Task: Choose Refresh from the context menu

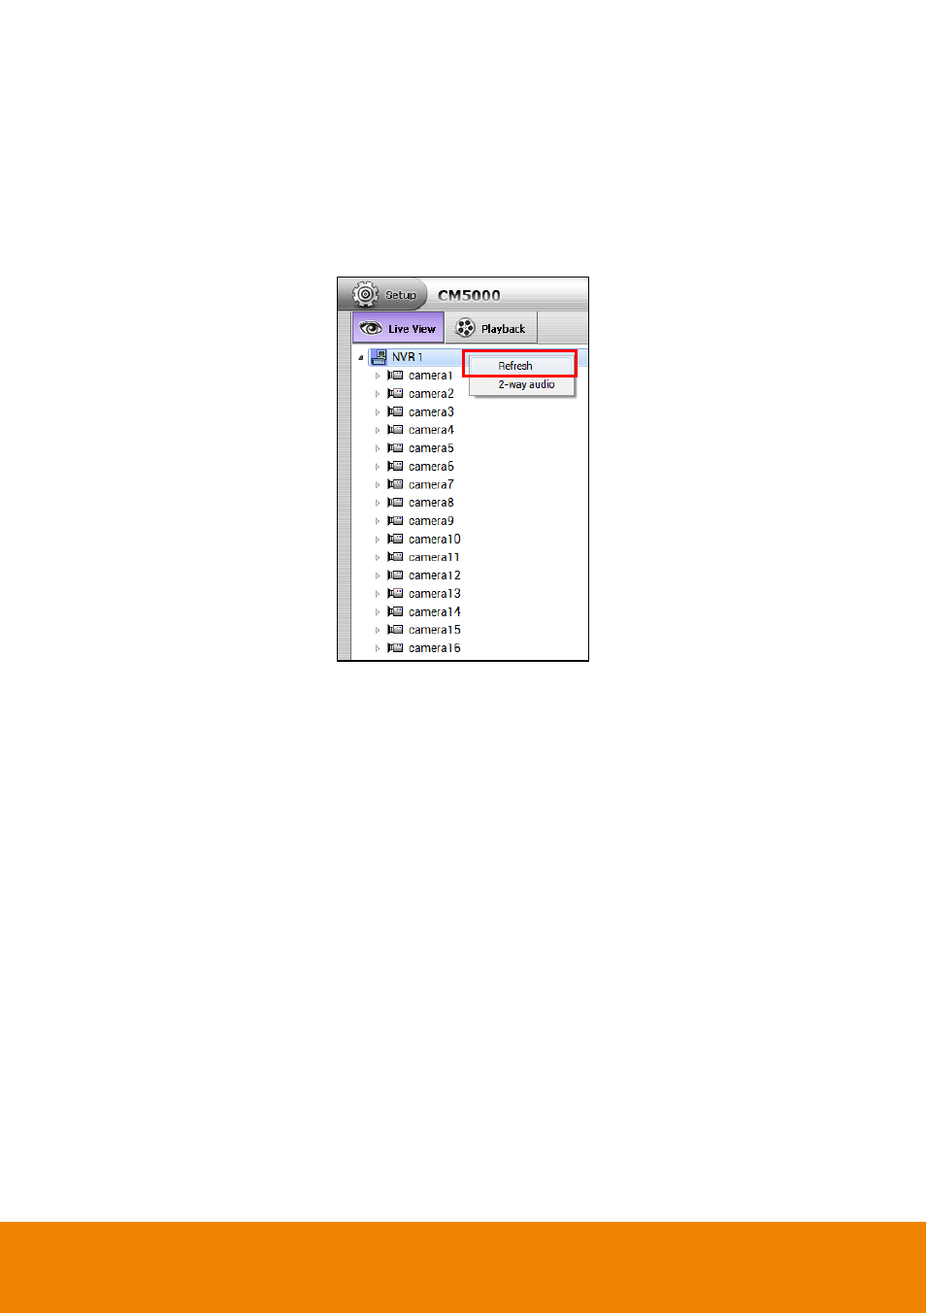Action: (521, 366)
